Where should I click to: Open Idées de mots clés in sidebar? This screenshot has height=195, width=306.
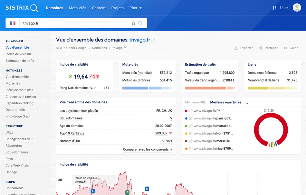[19, 90]
